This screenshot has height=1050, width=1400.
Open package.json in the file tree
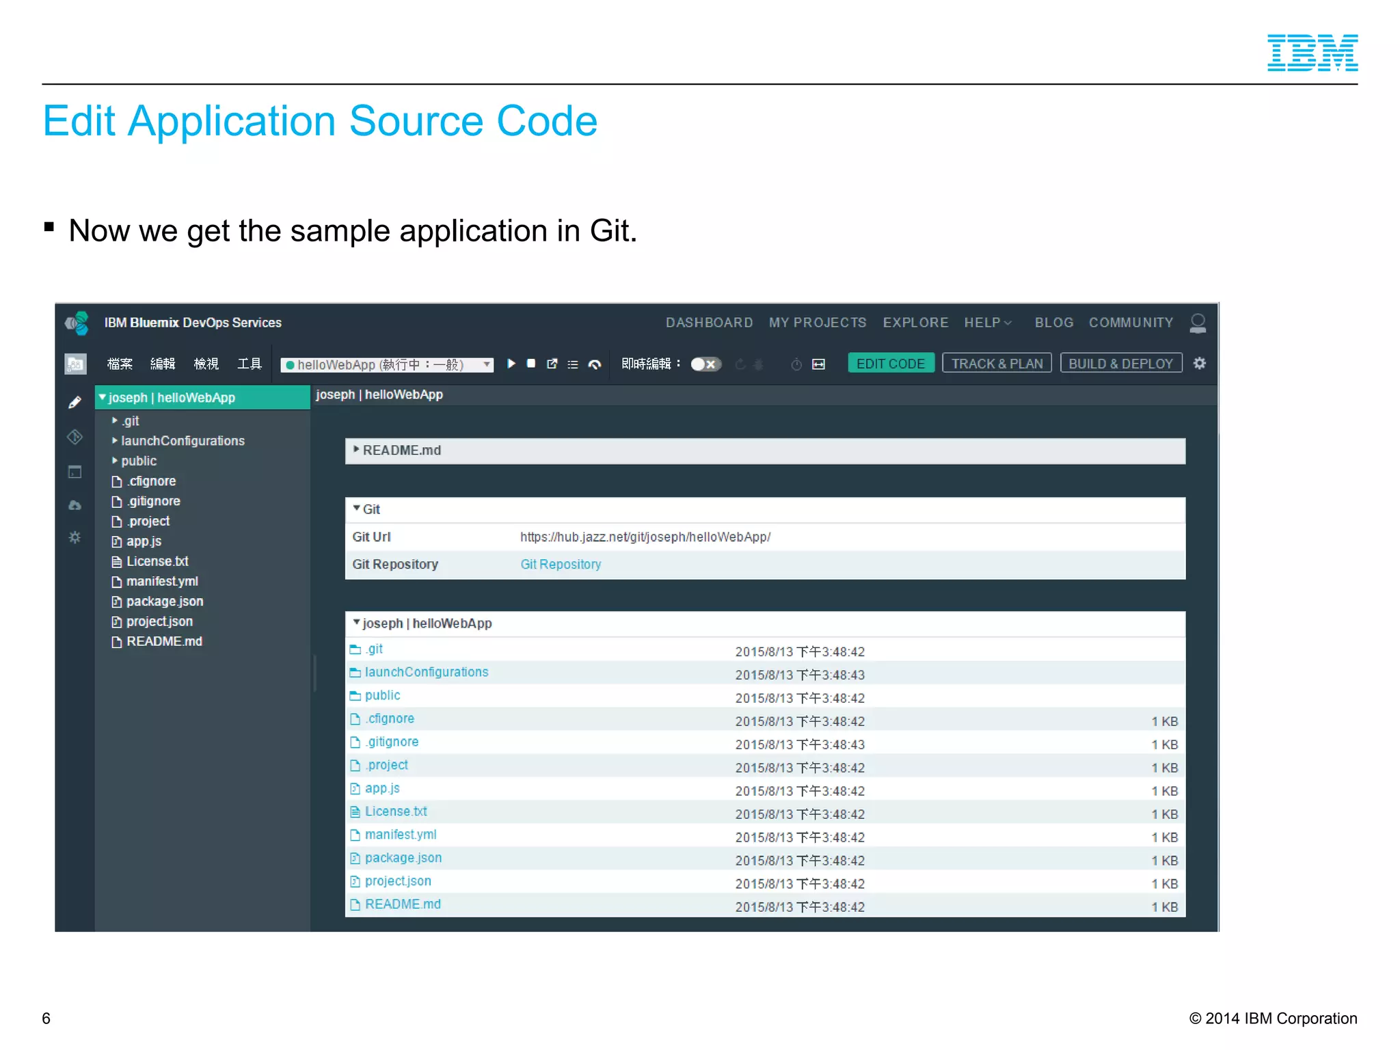(165, 602)
